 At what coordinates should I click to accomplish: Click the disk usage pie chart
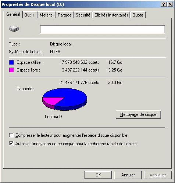pyautogui.click(x=65, y=99)
